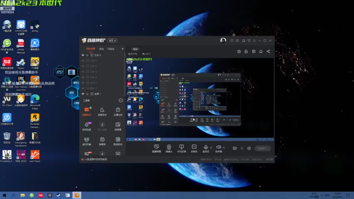Open Steam desktop shortcut

tap(21, 64)
